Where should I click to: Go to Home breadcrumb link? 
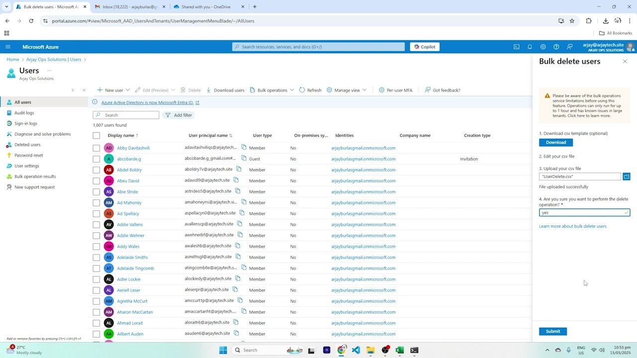pyautogui.click(x=12, y=59)
